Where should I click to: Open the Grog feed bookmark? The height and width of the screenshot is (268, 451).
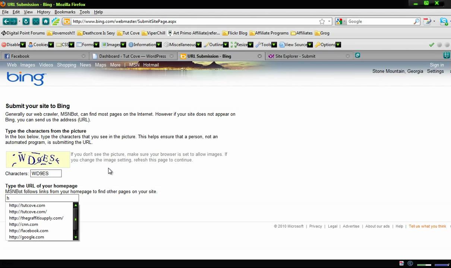coord(322,33)
